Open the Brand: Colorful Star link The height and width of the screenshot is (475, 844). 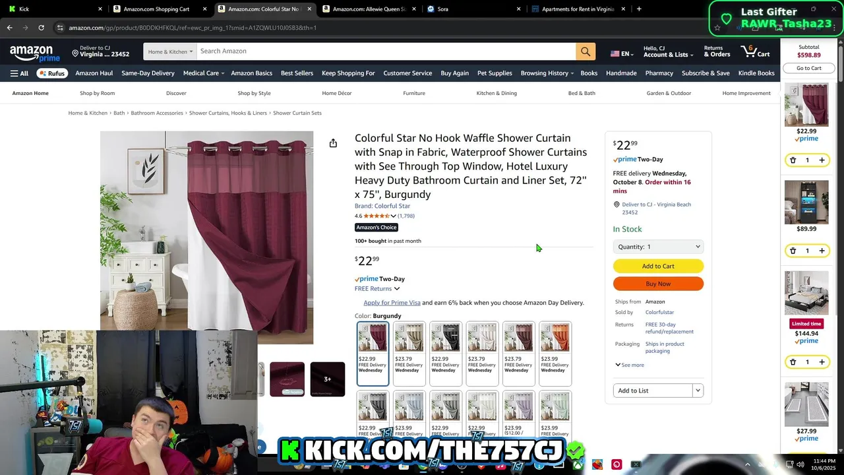pos(382,206)
